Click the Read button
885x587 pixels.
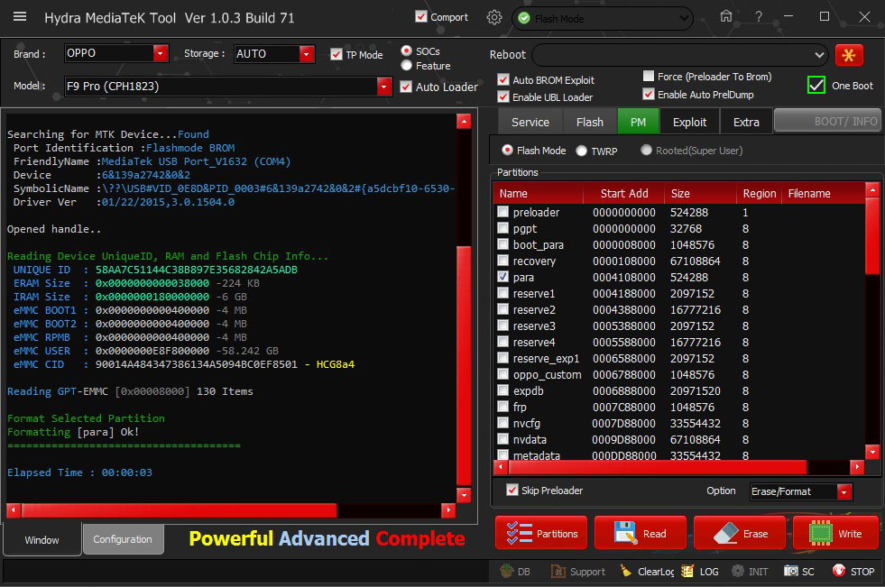640,533
